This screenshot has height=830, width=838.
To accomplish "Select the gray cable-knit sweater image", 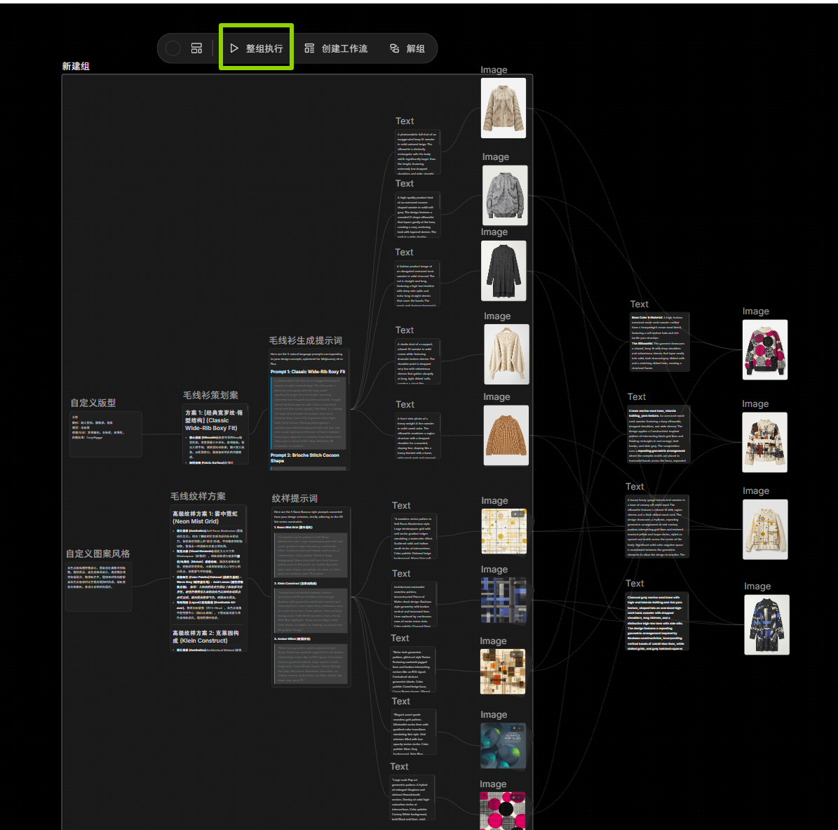I will tap(505, 195).
